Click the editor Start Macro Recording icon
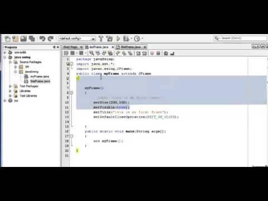268x201 pixels. (152, 53)
